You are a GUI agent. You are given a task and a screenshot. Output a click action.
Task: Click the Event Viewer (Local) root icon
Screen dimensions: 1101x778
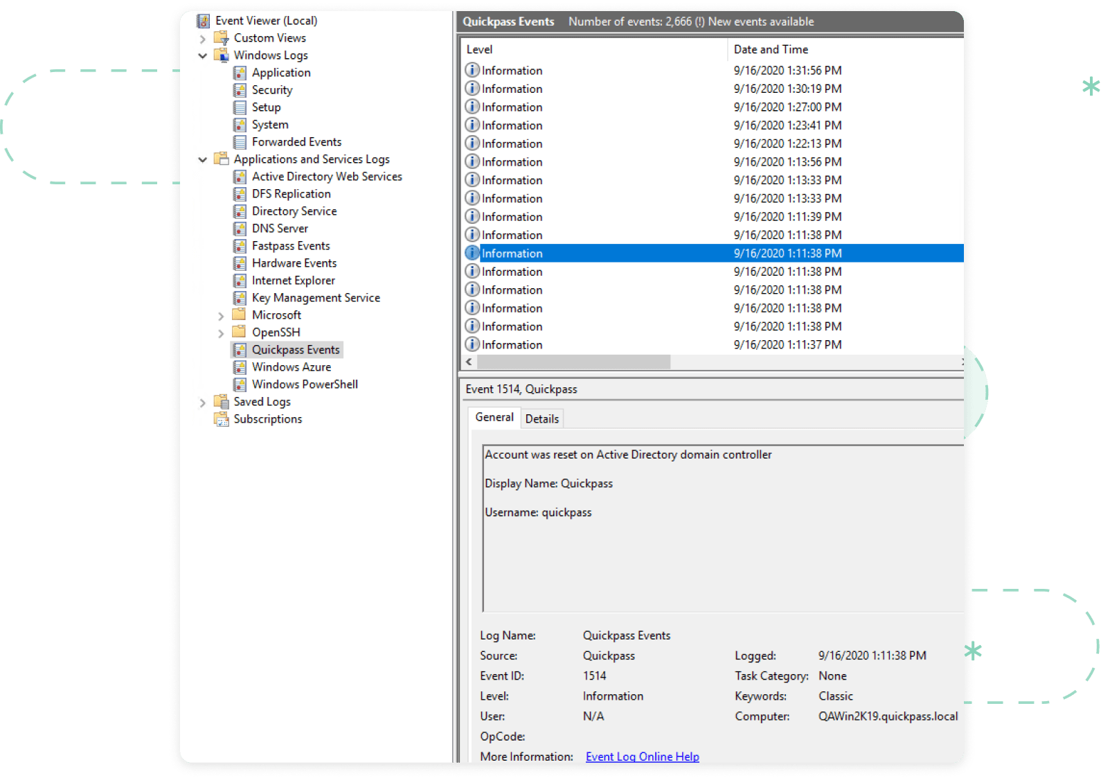204,21
